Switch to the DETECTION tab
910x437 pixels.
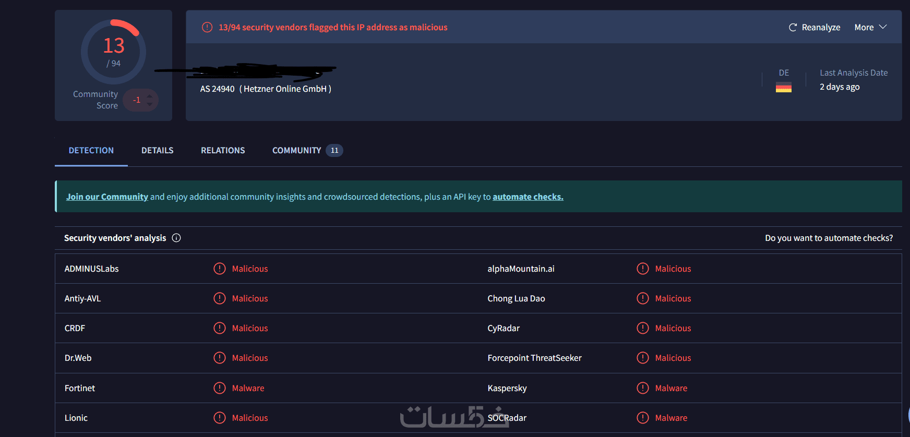[x=91, y=150]
